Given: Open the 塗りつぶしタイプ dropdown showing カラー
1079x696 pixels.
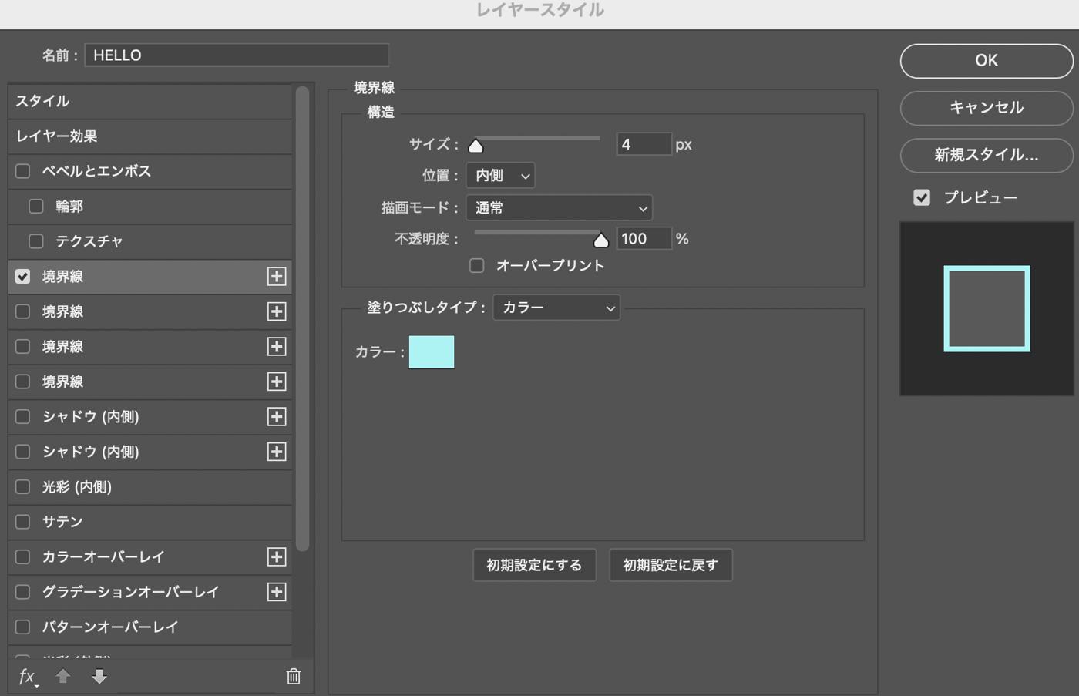Looking at the screenshot, I should (x=556, y=308).
